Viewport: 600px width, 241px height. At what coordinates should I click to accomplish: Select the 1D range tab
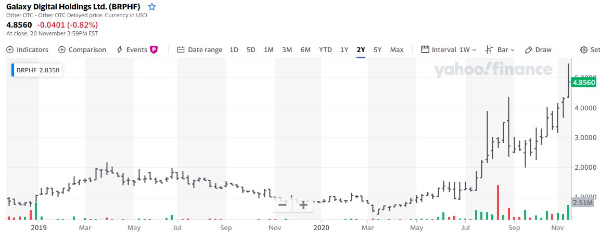tap(234, 50)
